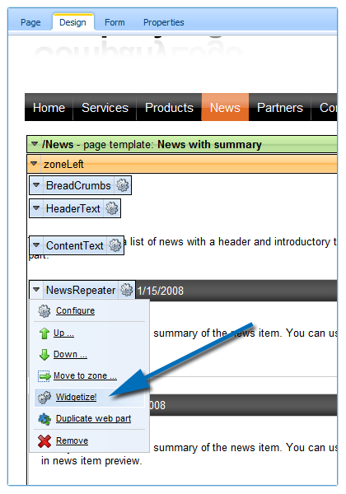
Task: Open the NewsRepeater configure gear icon
Action: pos(127,290)
